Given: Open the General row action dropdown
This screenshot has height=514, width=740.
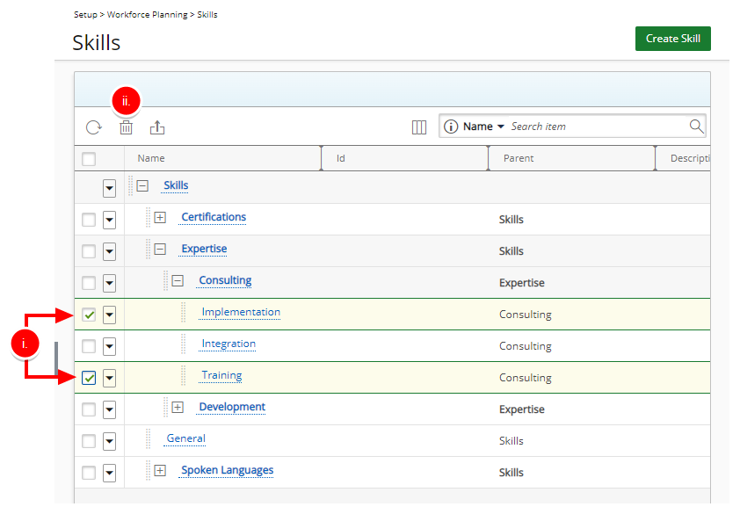Looking at the screenshot, I should pyautogui.click(x=110, y=441).
